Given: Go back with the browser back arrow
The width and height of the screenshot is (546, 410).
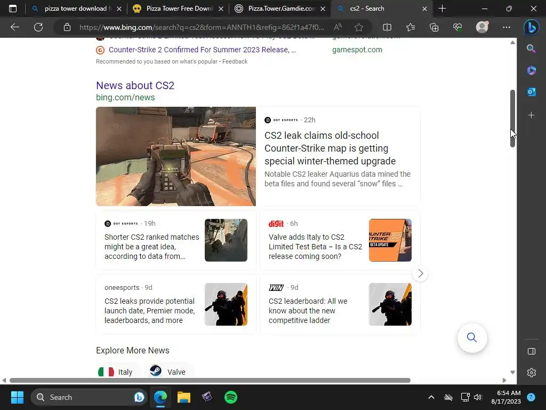Looking at the screenshot, I should [14, 27].
